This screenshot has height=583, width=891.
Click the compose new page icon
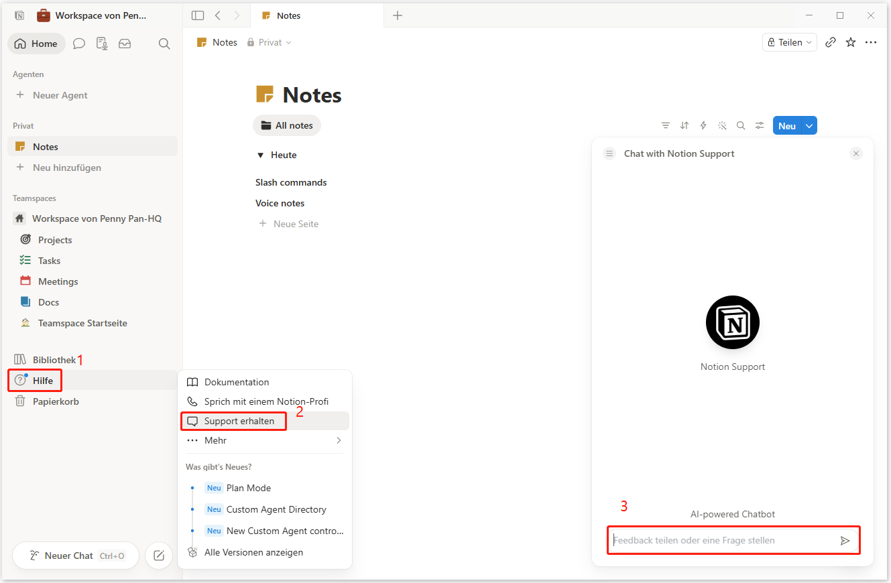pyautogui.click(x=159, y=556)
